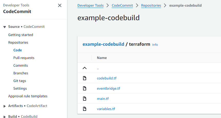Screen dimensions: 221x118
Task: Click example-codebuild link in path header
Action: pyautogui.click(x=103, y=44)
